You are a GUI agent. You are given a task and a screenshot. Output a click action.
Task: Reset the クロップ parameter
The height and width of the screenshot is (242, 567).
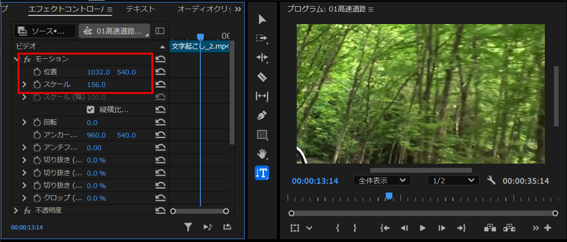[160, 198]
